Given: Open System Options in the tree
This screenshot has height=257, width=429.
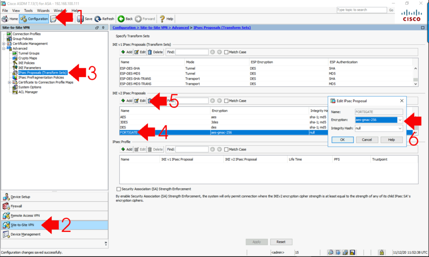Looking at the screenshot, I should [x=30, y=87].
